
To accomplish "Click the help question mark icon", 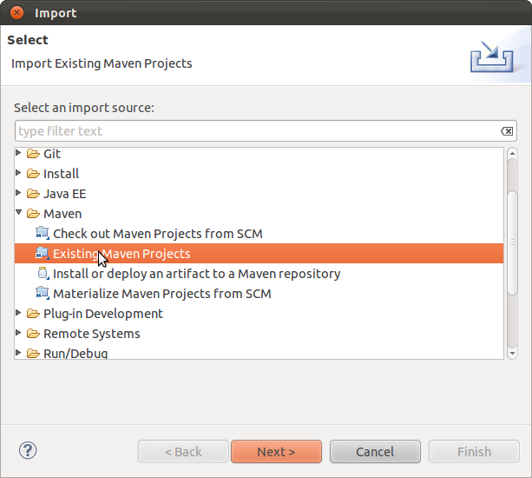I will pyautogui.click(x=28, y=451).
